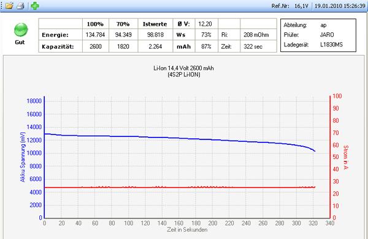Select the timestamp 19.01.2010 15:26:39
This screenshot has width=368, height=239.
click(340, 6)
